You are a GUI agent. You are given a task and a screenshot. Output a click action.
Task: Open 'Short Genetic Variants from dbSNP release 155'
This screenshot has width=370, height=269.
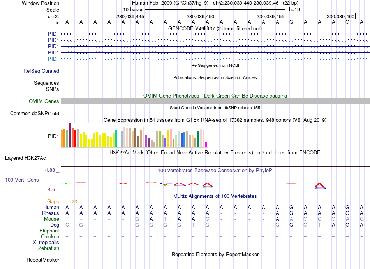(215, 108)
